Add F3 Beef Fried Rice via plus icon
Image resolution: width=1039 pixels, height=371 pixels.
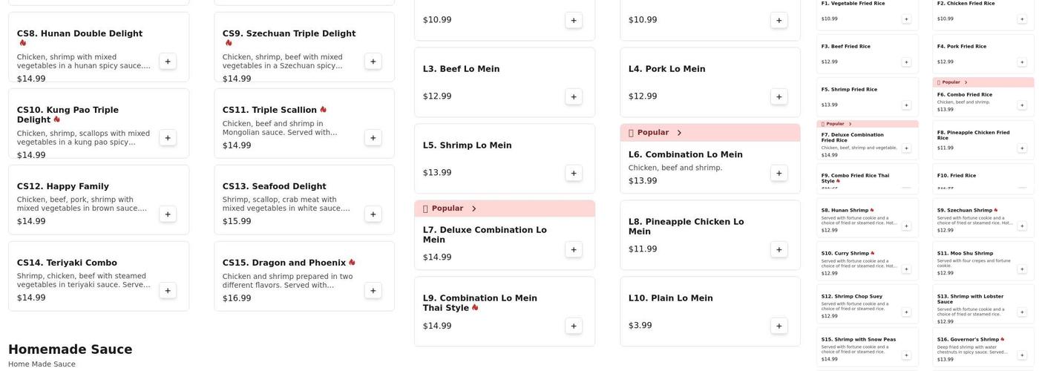click(906, 62)
